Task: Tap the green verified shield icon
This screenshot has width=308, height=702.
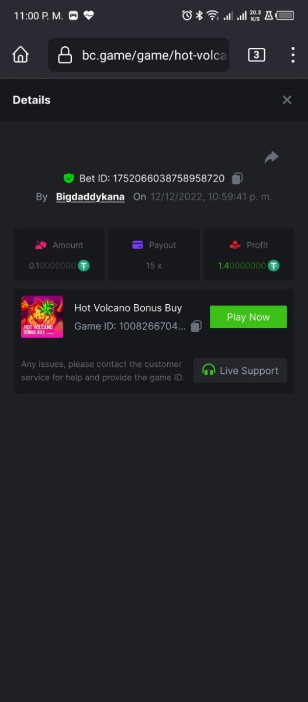Action: tap(69, 178)
